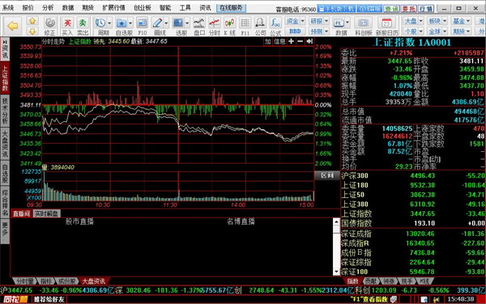Toggle the 信息 info overlay on the chart
This screenshot has width=486, height=304.
point(279,41)
